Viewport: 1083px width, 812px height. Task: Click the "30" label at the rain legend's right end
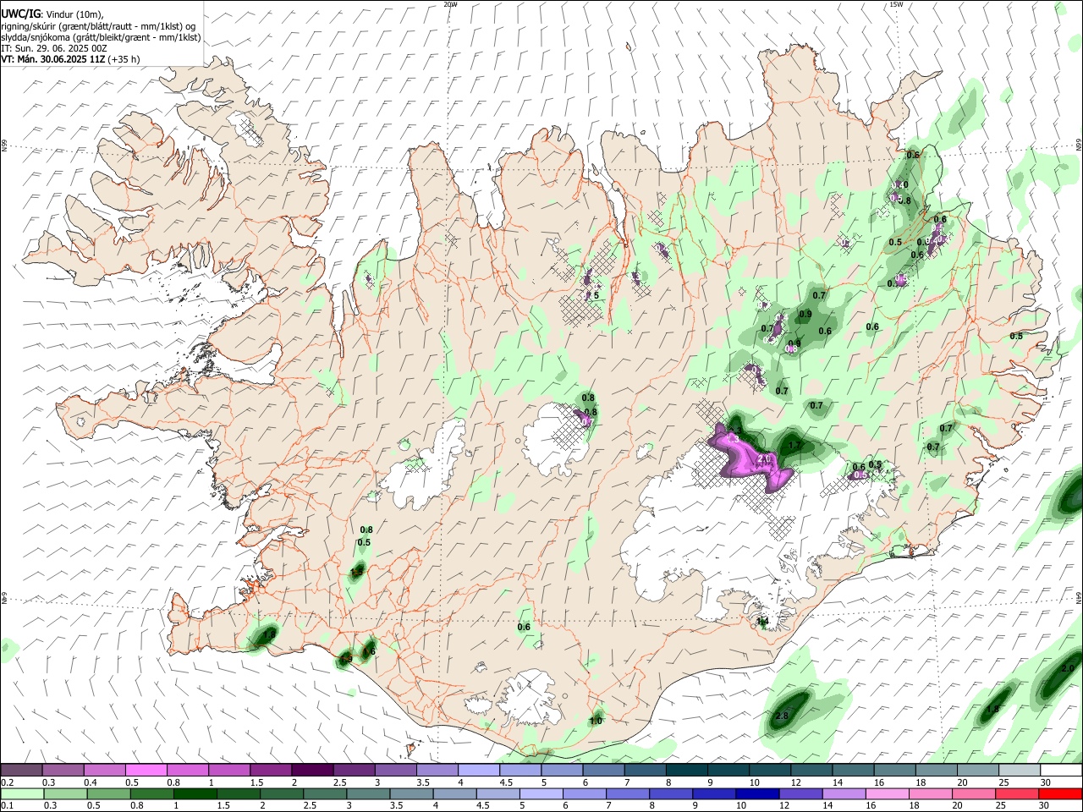click(1044, 806)
